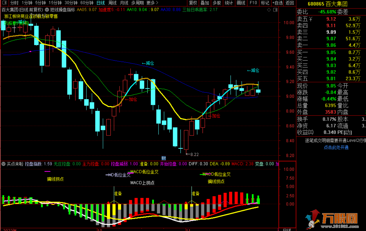This screenshot has height=231, width=366.
Task: Click the 换手 value 0.17%
Action: (329, 119)
